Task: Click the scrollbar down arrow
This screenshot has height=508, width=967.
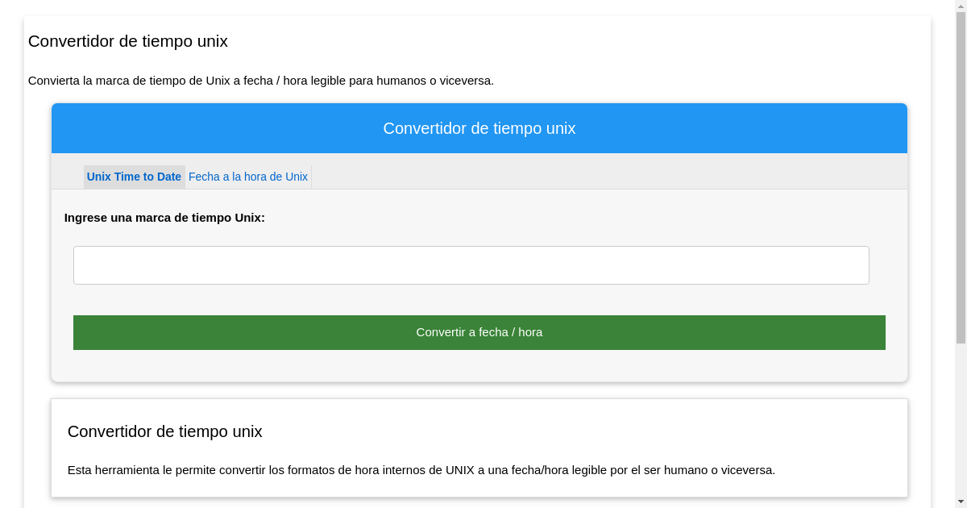Action: pyautogui.click(x=960, y=501)
